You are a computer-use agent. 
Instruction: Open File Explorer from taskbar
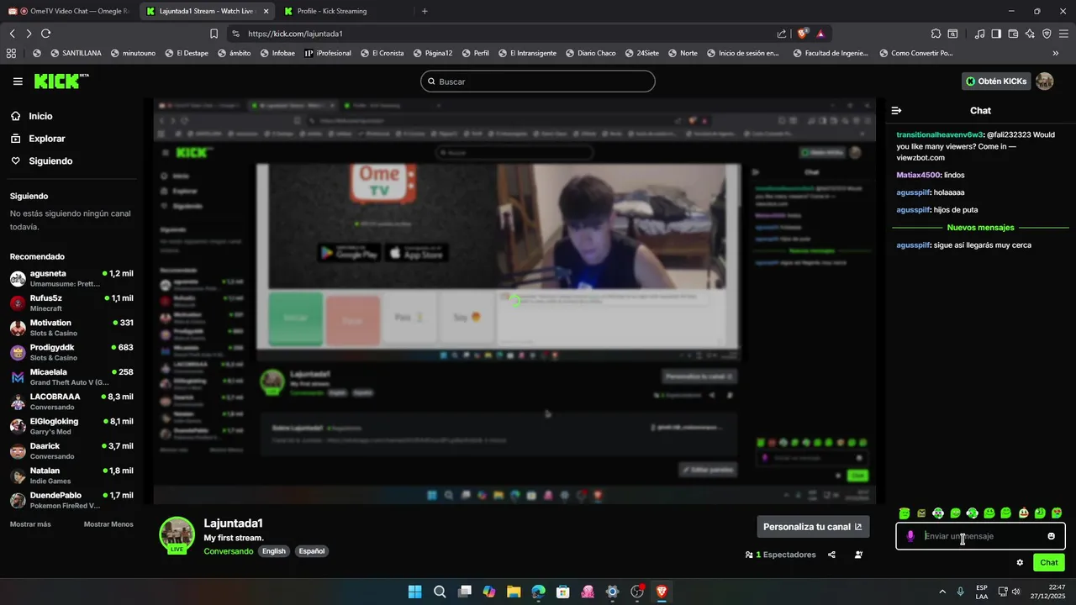click(514, 592)
